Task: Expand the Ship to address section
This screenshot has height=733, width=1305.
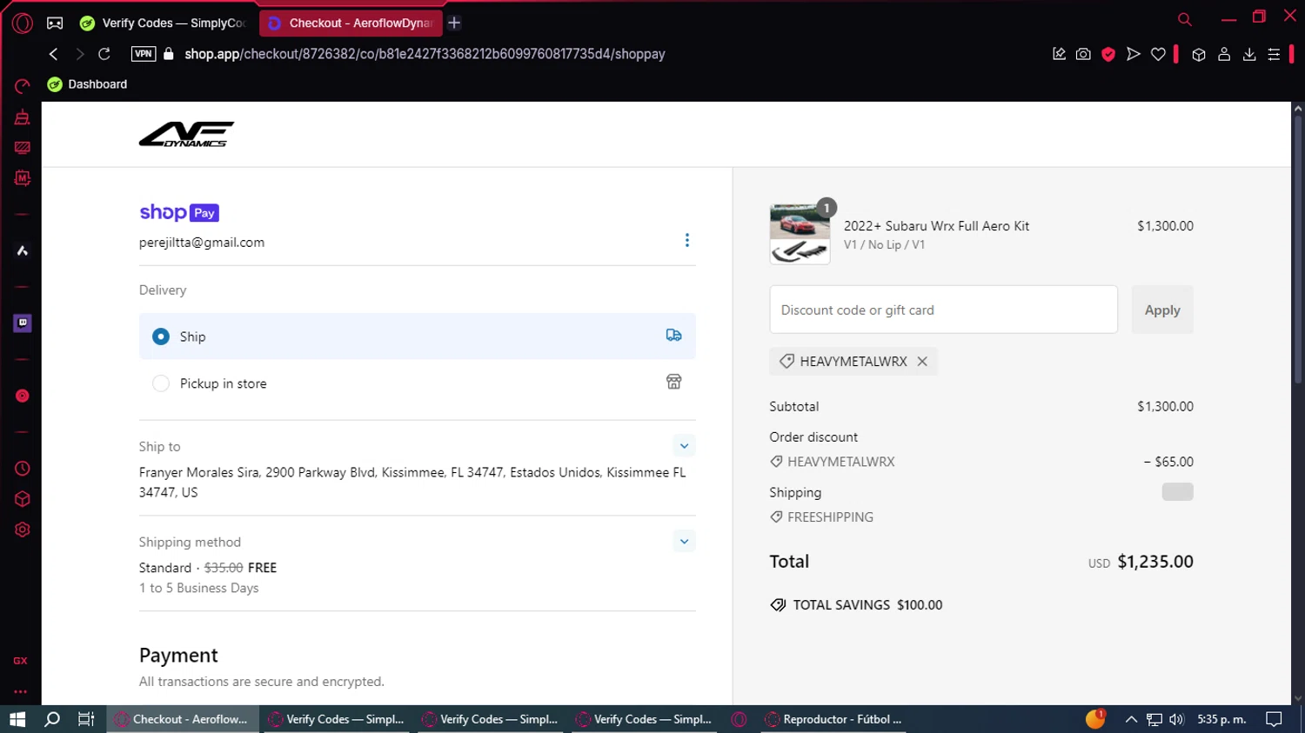Action: click(x=685, y=446)
